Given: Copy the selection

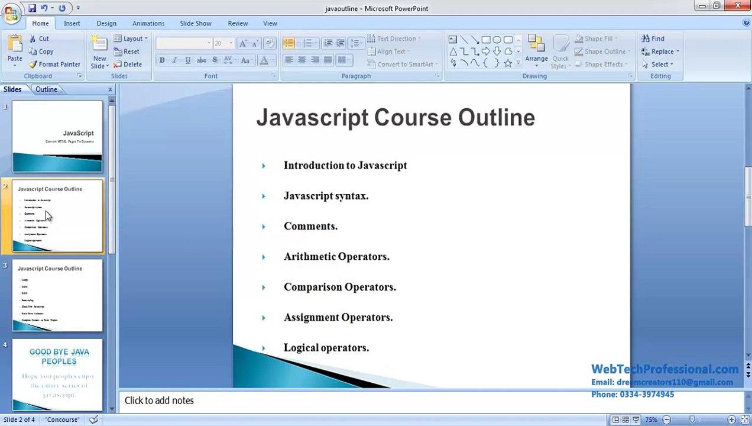Looking at the screenshot, I should [41, 51].
